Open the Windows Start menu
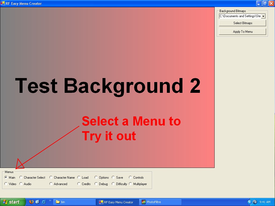This screenshot has width=275, height=206. tap(13, 202)
